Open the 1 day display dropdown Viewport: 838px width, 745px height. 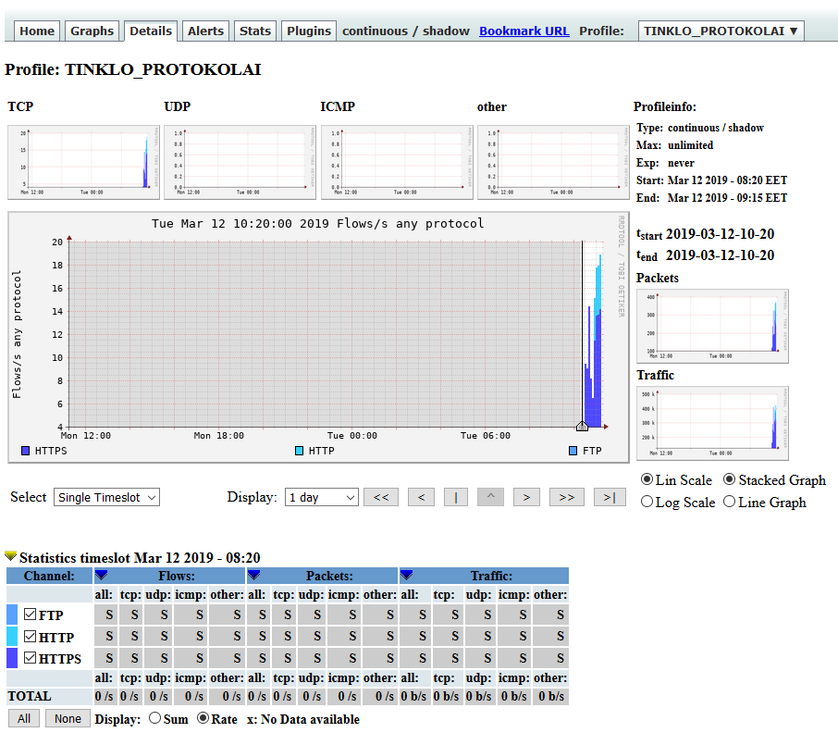pyautogui.click(x=321, y=497)
